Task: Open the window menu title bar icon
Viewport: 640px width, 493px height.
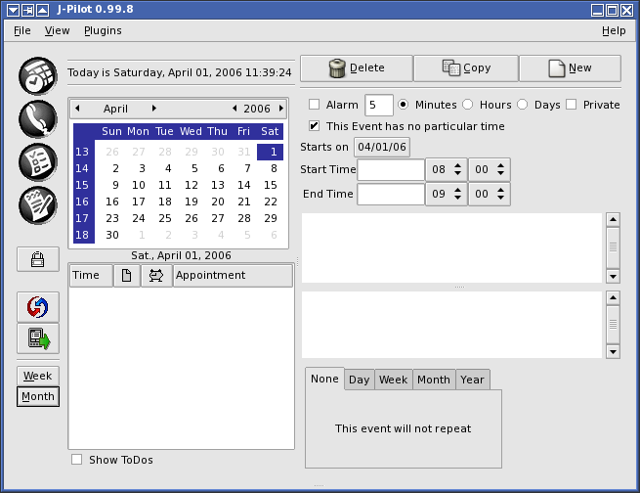Action: 13,10
